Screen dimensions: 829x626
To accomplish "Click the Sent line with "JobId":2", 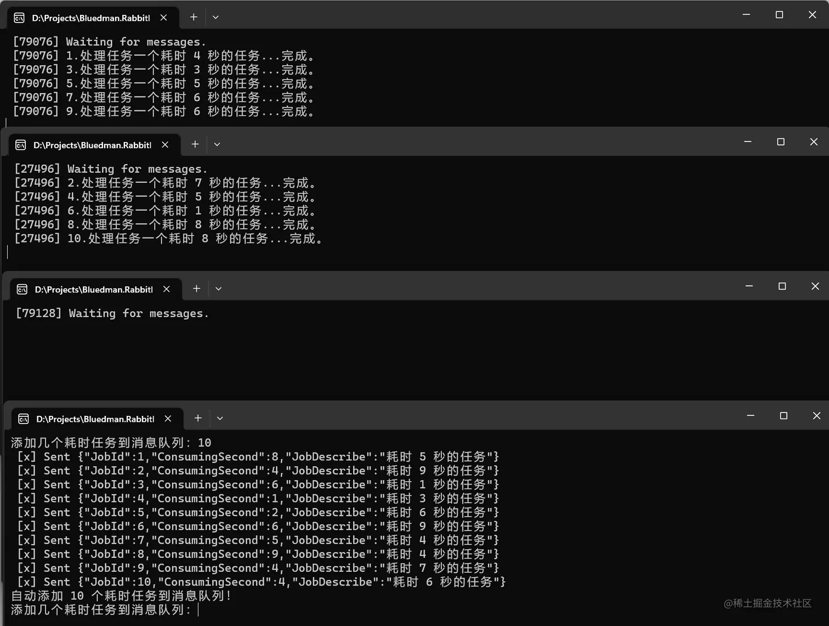I will click(x=258, y=471).
